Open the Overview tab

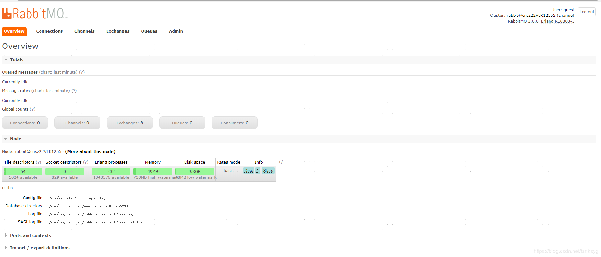pos(14,31)
